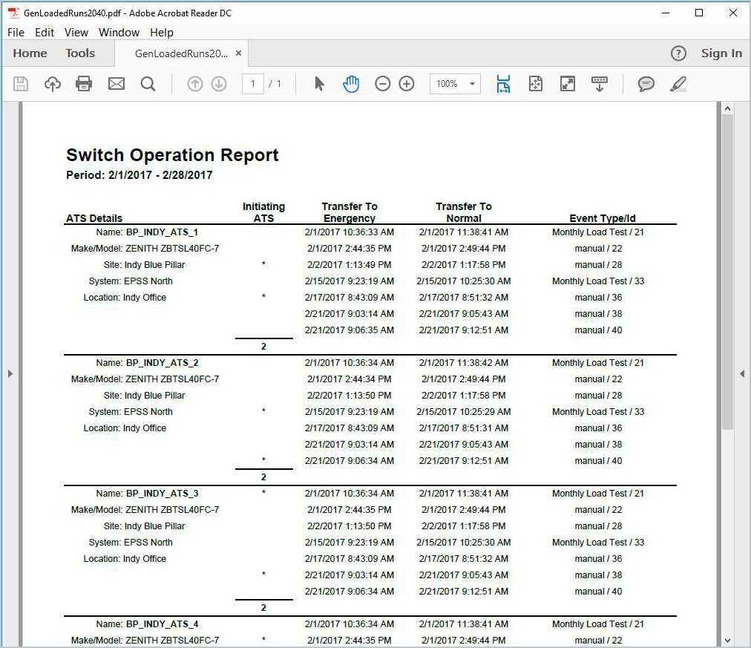Viewport: 751px width, 648px height.
Task: Switch to the Tools tab
Action: click(80, 53)
